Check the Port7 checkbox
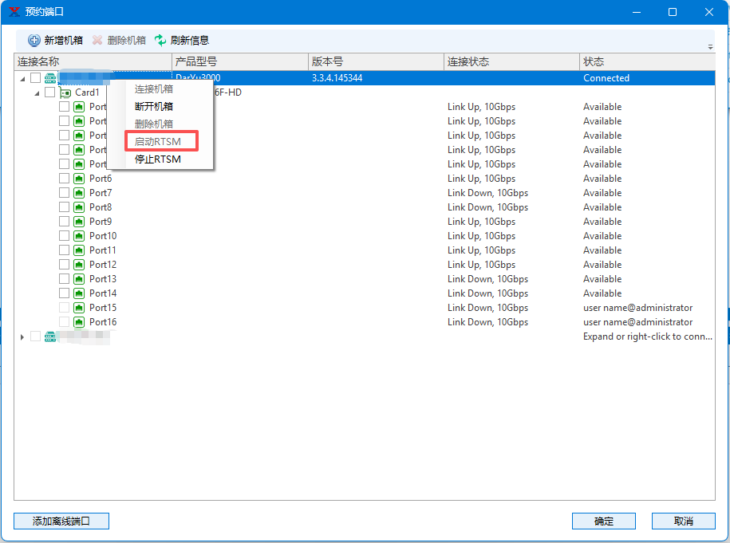 (65, 193)
